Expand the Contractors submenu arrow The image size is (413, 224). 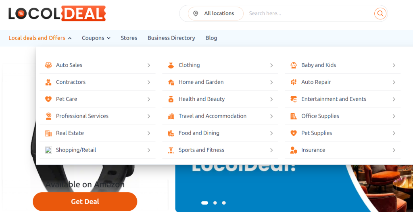149,82
